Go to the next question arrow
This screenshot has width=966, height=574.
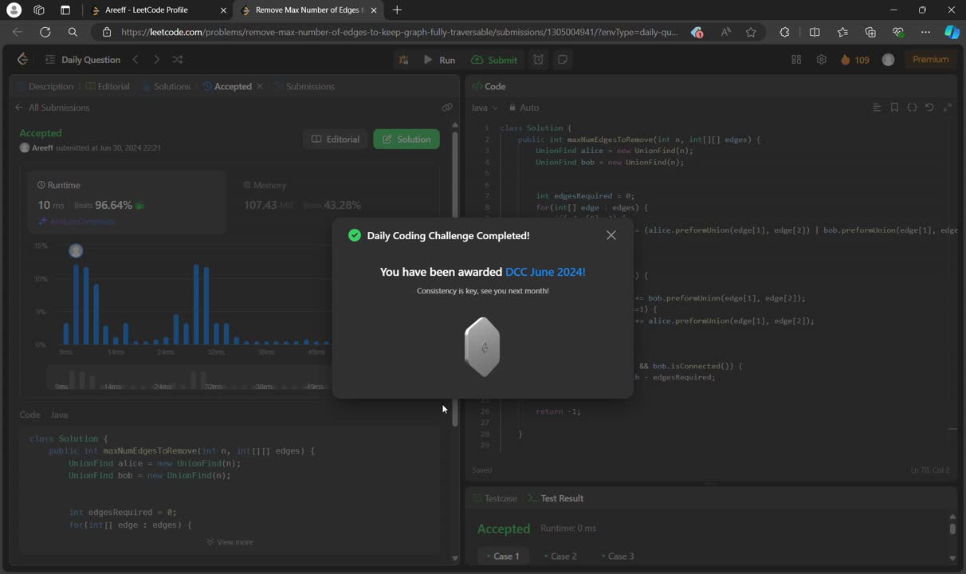coord(156,60)
